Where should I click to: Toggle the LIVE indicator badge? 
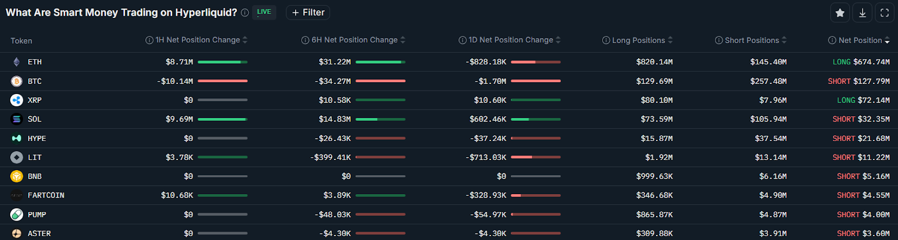point(264,12)
